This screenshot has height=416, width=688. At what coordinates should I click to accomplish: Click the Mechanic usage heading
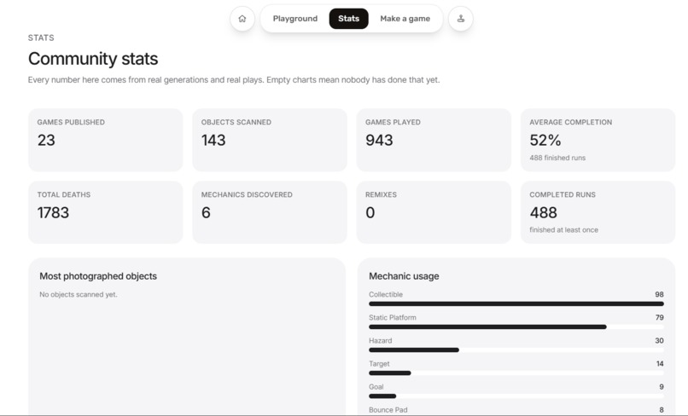pyautogui.click(x=404, y=276)
